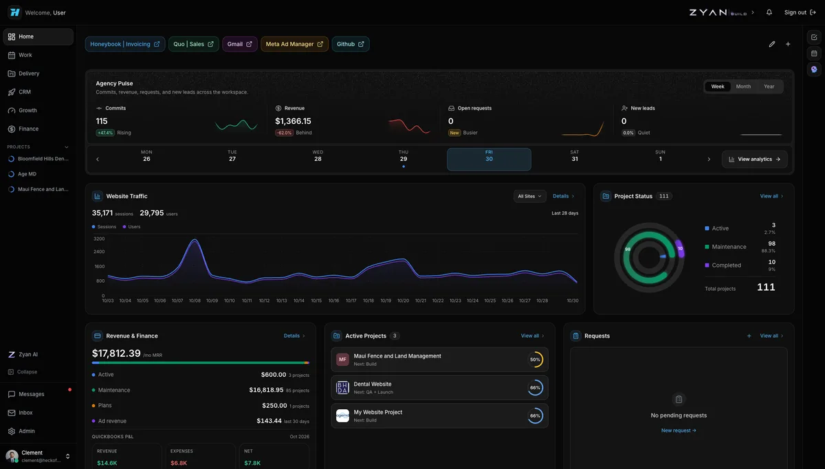Add a quick link with the plus icon

[788, 44]
